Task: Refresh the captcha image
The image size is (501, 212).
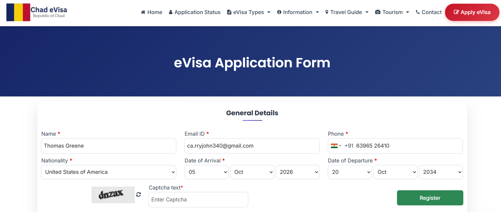Action: [x=139, y=195]
